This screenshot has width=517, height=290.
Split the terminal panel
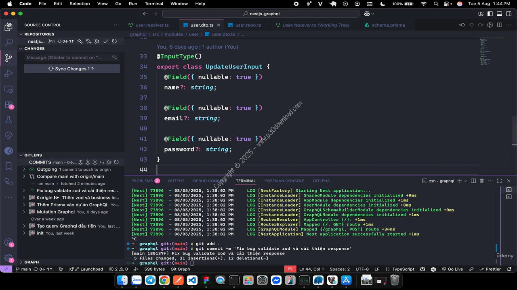click(x=473, y=181)
